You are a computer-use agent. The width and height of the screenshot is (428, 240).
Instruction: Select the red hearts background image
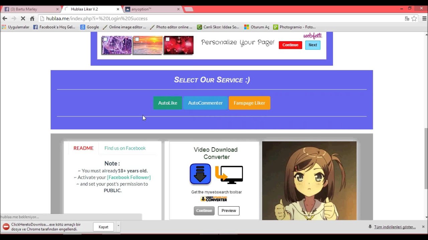click(x=179, y=45)
